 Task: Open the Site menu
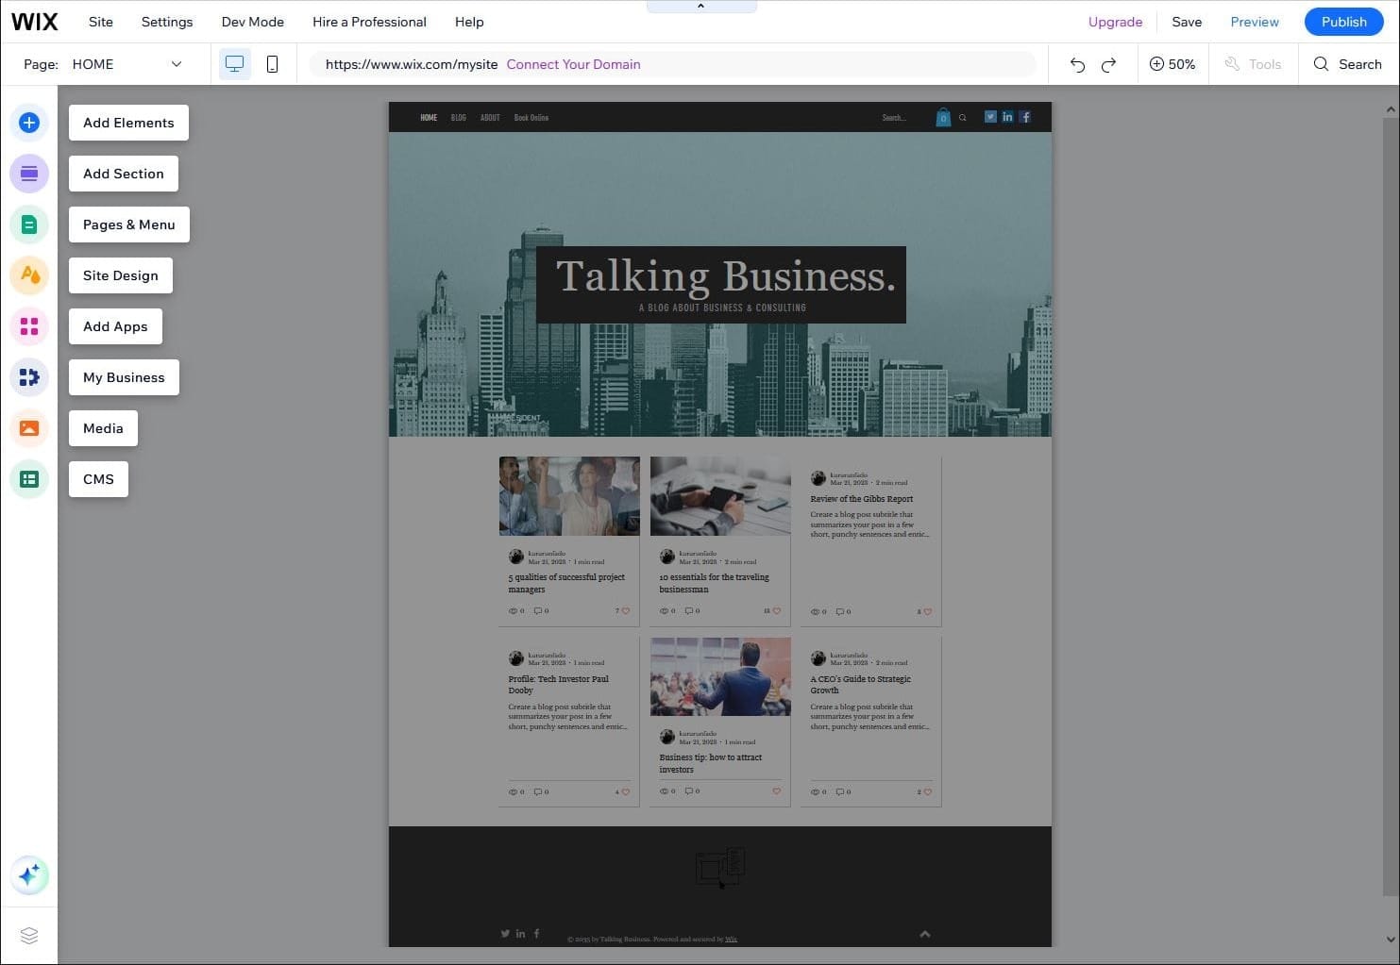pyautogui.click(x=100, y=22)
